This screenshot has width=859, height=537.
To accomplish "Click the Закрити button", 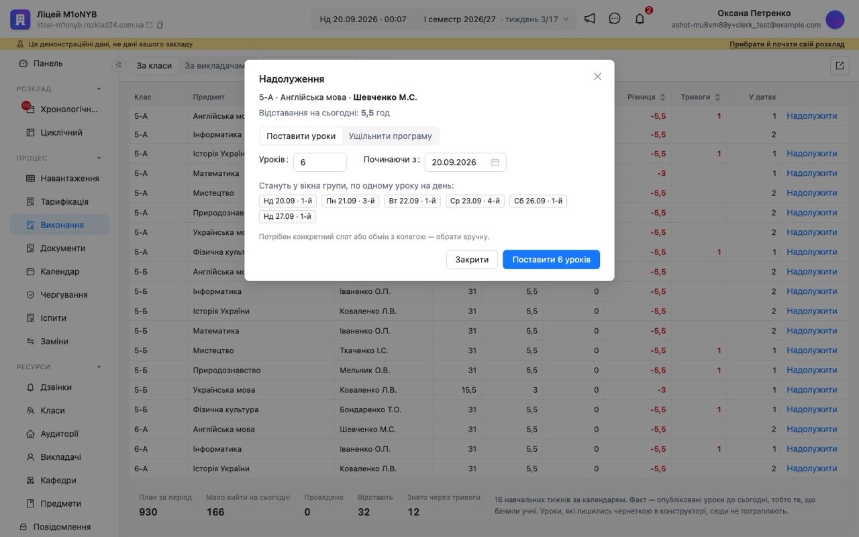I will click(472, 259).
